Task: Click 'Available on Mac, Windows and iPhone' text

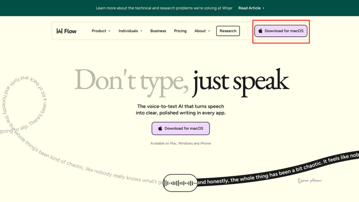Action: 181,143
